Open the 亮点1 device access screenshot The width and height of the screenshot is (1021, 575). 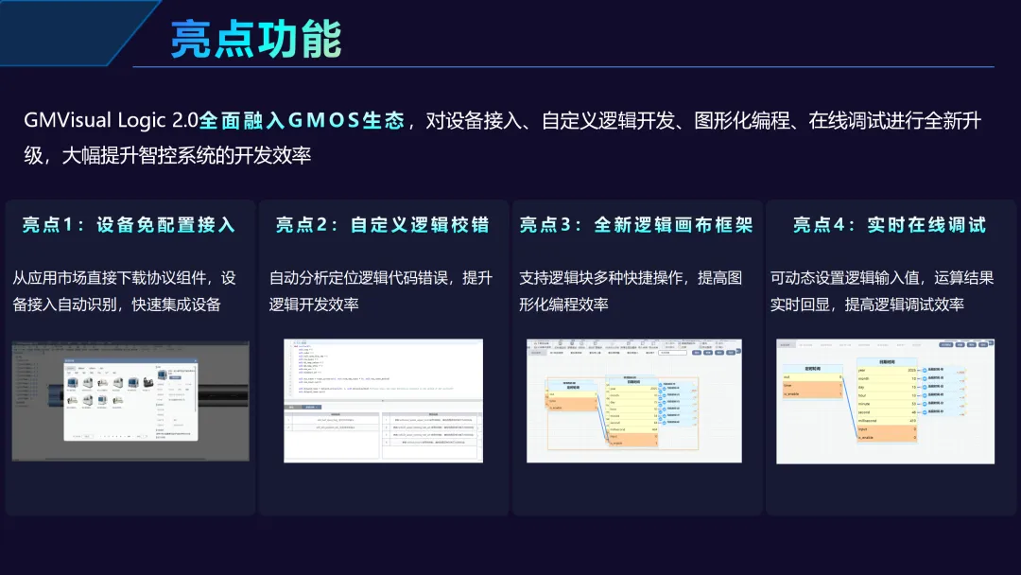(x=130, y=401)
